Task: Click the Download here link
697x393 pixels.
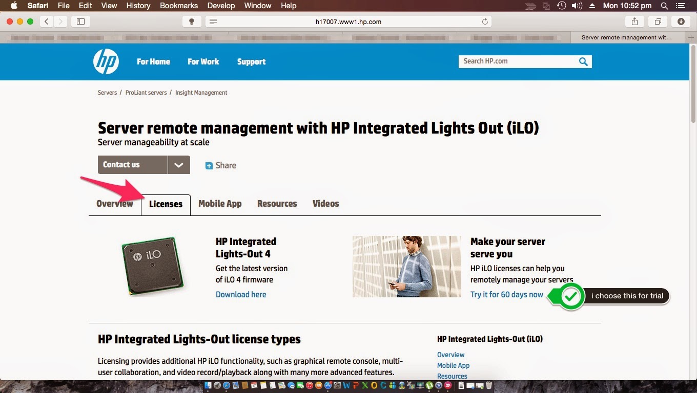Action: (x=241, y=295)
